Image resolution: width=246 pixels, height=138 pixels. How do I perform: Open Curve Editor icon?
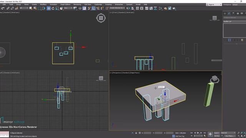pyautogui.click(x=151, y=8)
